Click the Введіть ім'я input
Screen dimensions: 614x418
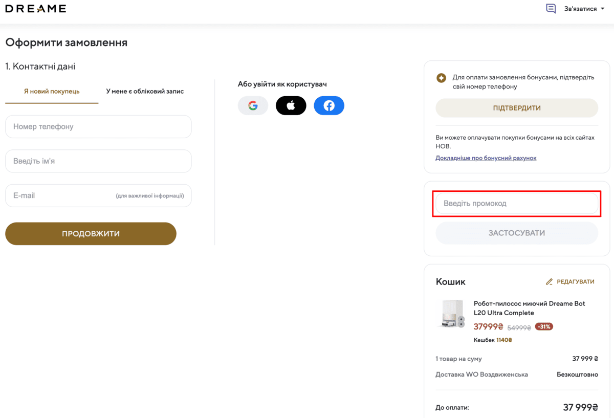(98, 161)
